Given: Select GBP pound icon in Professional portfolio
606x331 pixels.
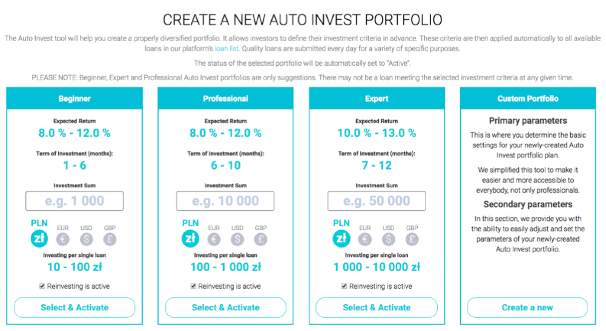Looking at the screenshot, I should coord(261,239).
